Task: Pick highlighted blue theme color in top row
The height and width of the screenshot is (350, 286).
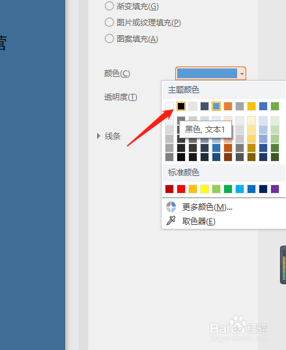Action: point(216,106)
